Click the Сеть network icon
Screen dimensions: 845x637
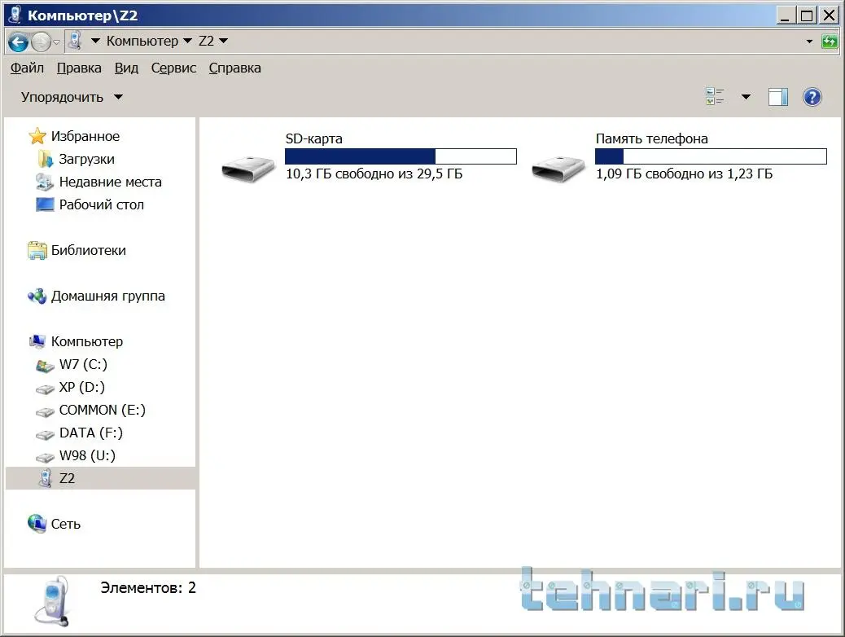(37, 523)
